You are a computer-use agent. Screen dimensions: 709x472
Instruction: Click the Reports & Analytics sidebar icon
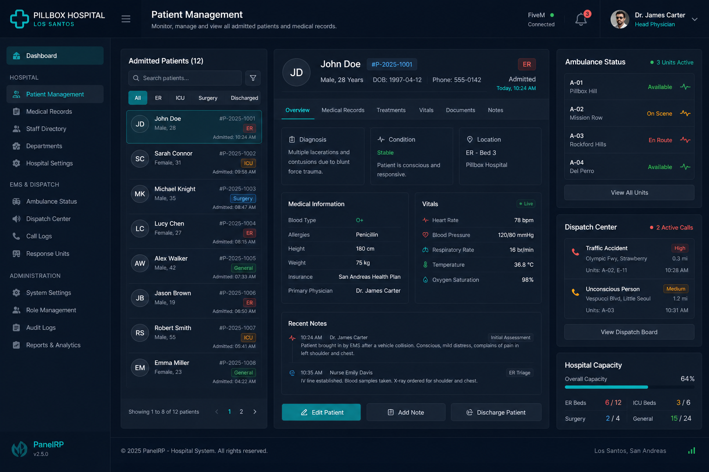17,345
